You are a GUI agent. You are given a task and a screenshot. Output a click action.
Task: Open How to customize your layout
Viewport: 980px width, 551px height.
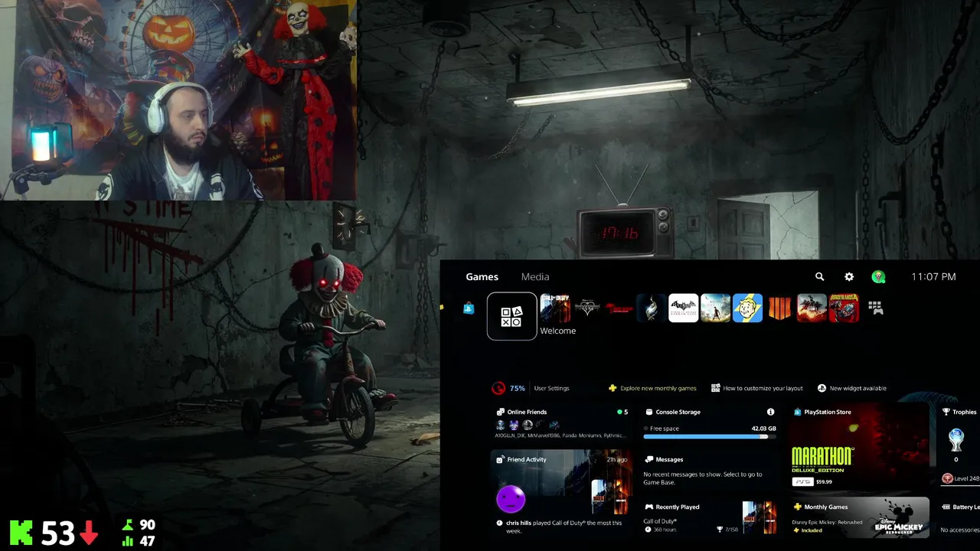757,388
